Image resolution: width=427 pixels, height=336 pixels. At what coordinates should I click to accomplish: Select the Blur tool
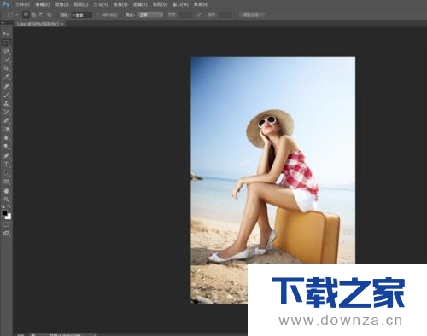pos(6,138)
